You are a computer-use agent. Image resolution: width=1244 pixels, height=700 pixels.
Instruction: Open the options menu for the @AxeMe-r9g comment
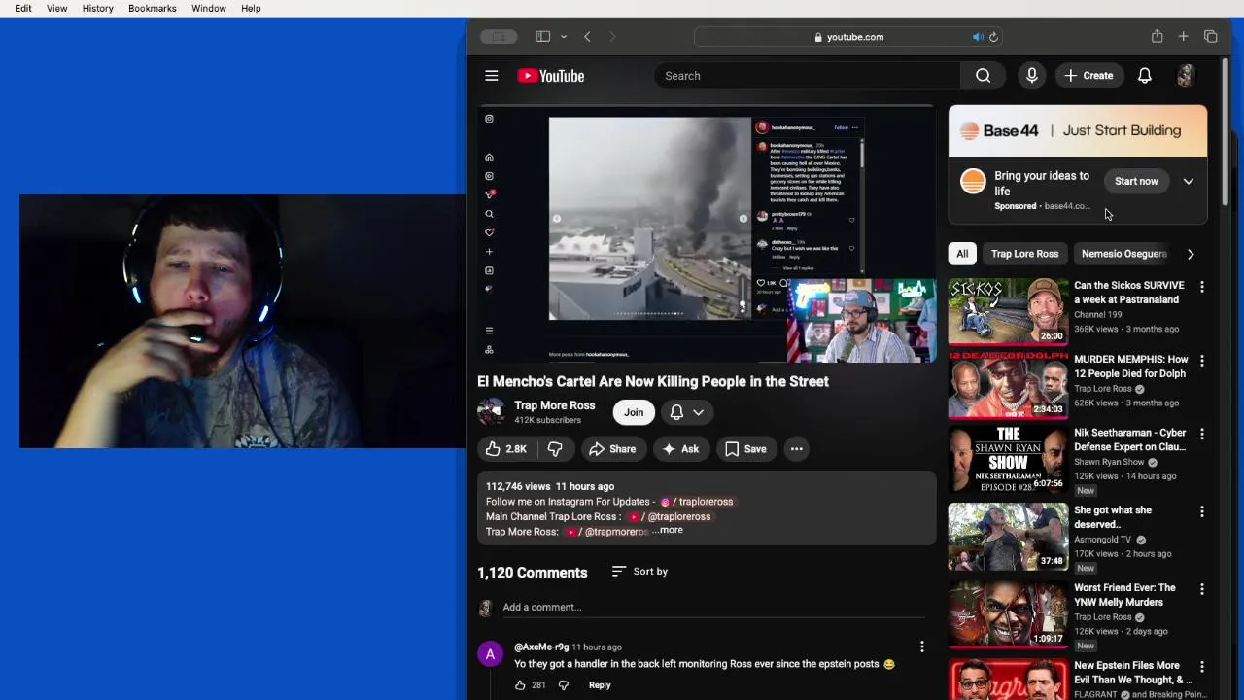click(x=921, y=647)
